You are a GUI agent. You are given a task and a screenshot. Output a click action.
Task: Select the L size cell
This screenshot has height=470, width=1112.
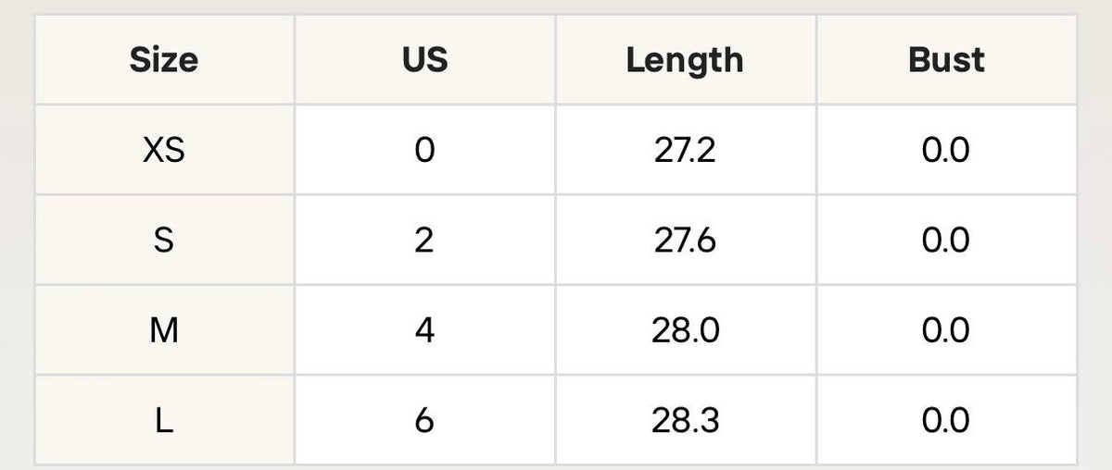pos(164,420)
